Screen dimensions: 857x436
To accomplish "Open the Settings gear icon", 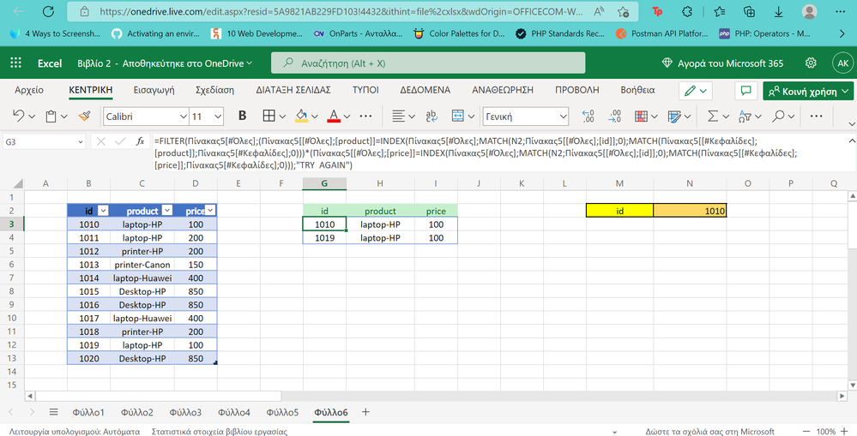I will point(811,63).
